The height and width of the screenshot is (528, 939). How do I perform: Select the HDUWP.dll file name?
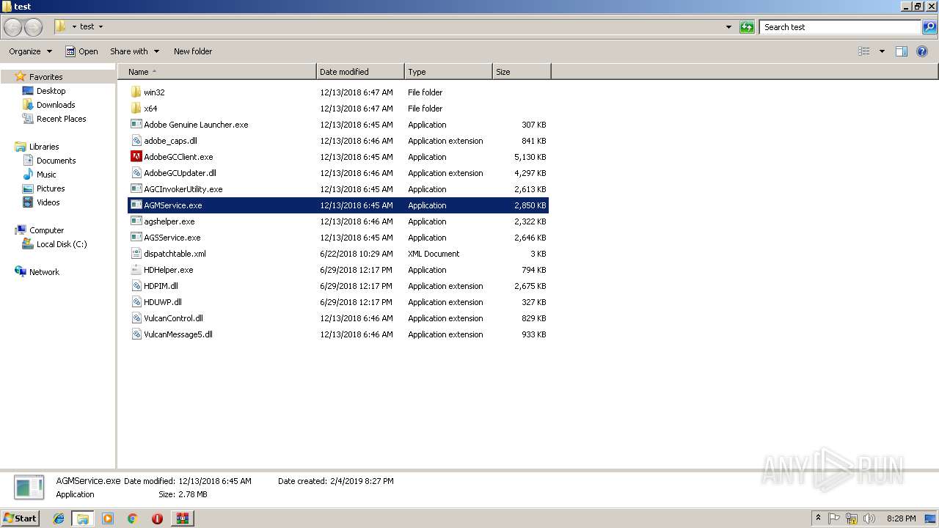[x=163, y=302]
